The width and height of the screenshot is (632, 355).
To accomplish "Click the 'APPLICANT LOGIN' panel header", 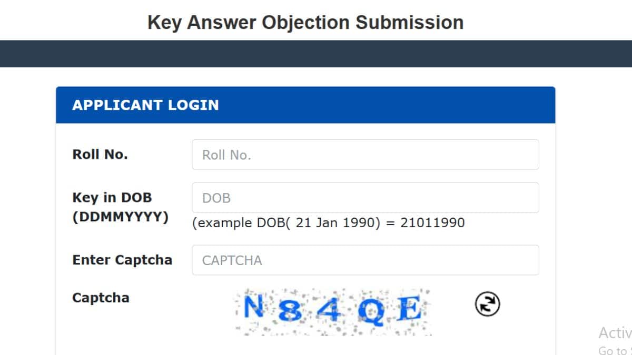I will tap(145, 105).
